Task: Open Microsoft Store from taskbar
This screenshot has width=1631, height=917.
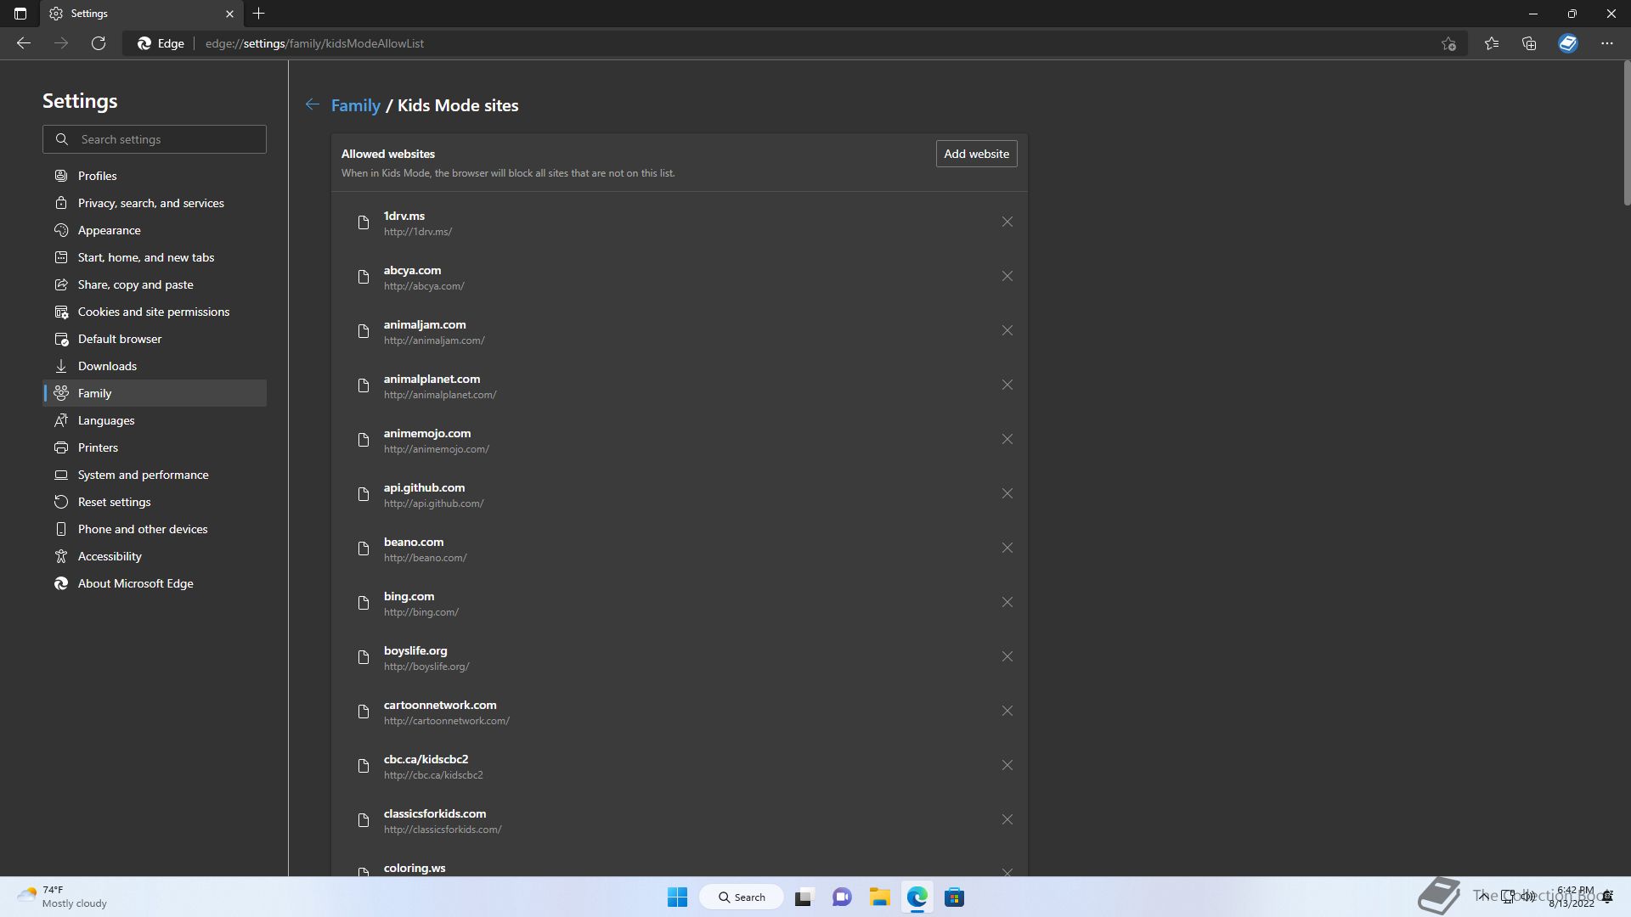Action: pyautogui.click(x=954, y=897)
